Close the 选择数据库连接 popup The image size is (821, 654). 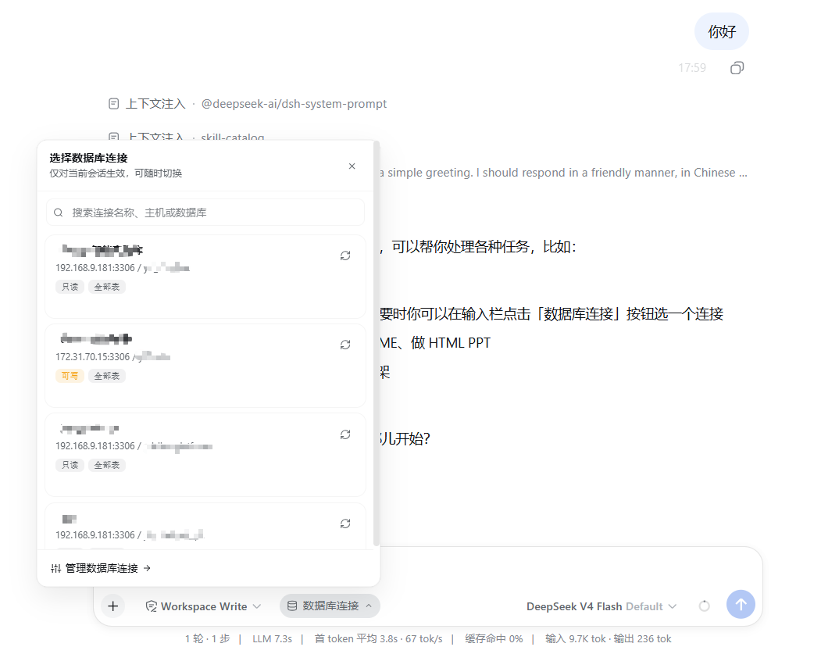point(352,166)
